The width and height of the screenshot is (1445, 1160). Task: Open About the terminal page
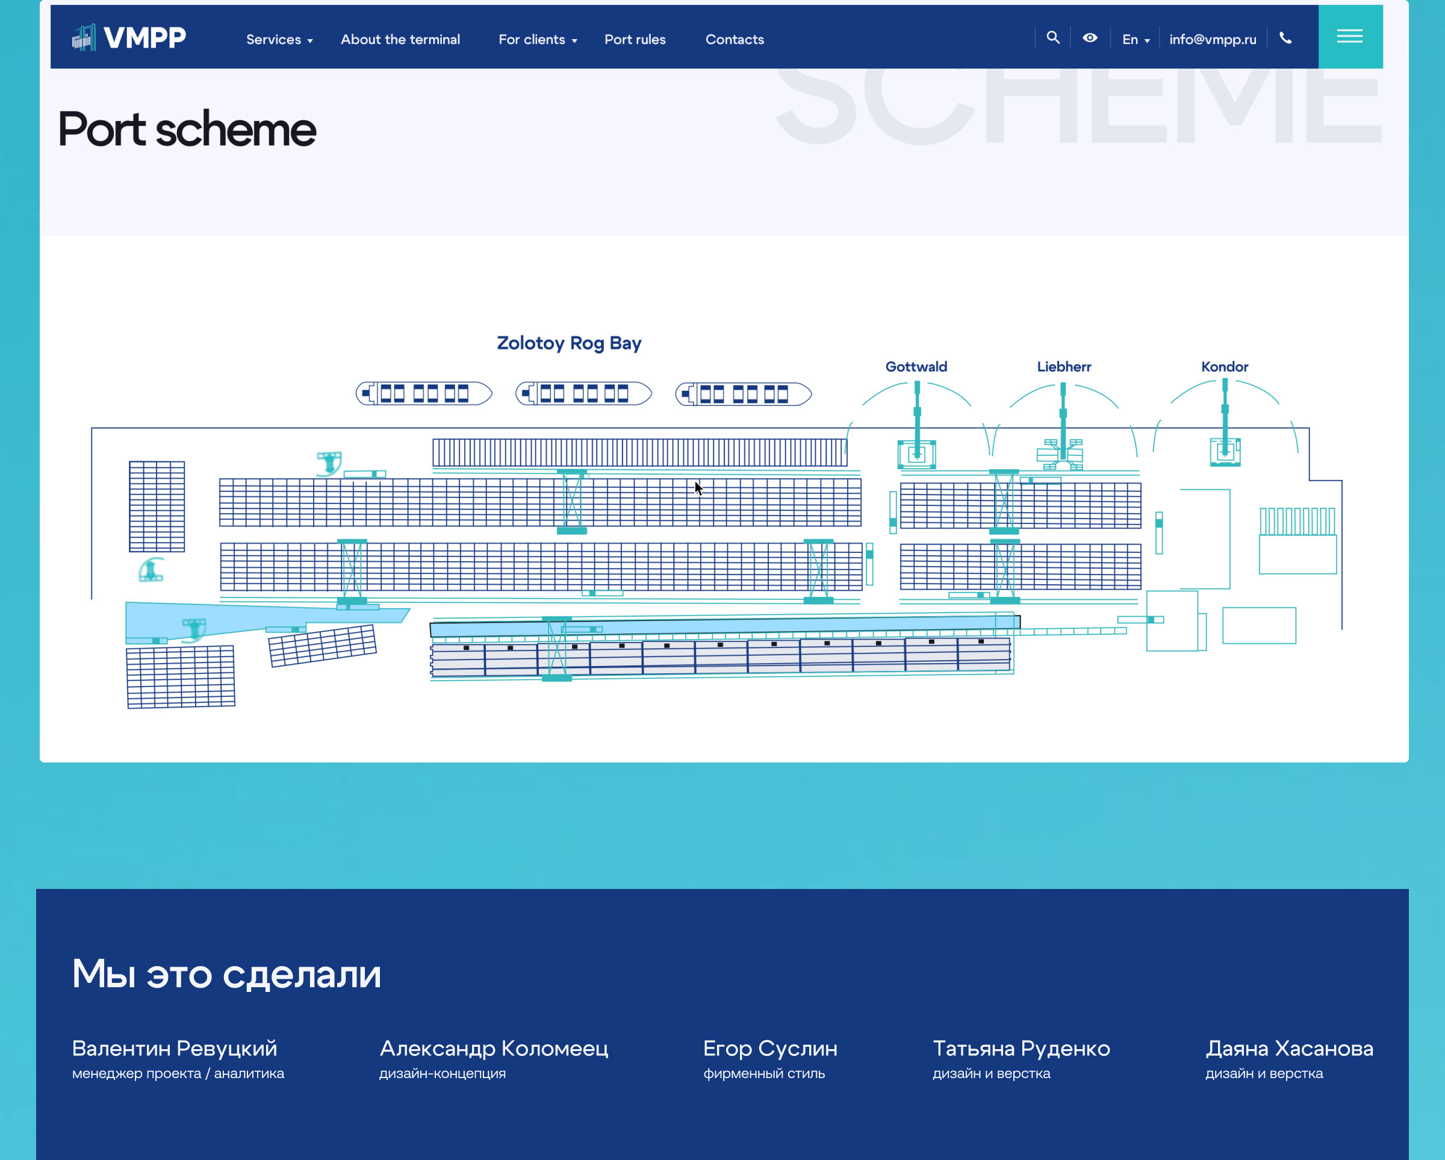(x=400, y=40)
